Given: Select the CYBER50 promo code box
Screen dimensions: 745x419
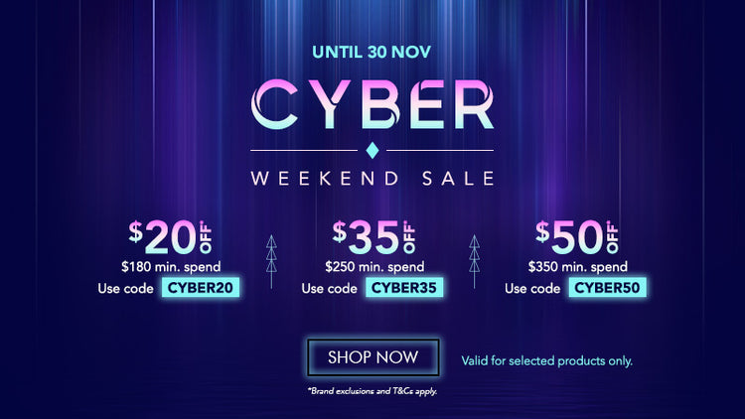Looking at the screenshot, I should coord(608,288).
